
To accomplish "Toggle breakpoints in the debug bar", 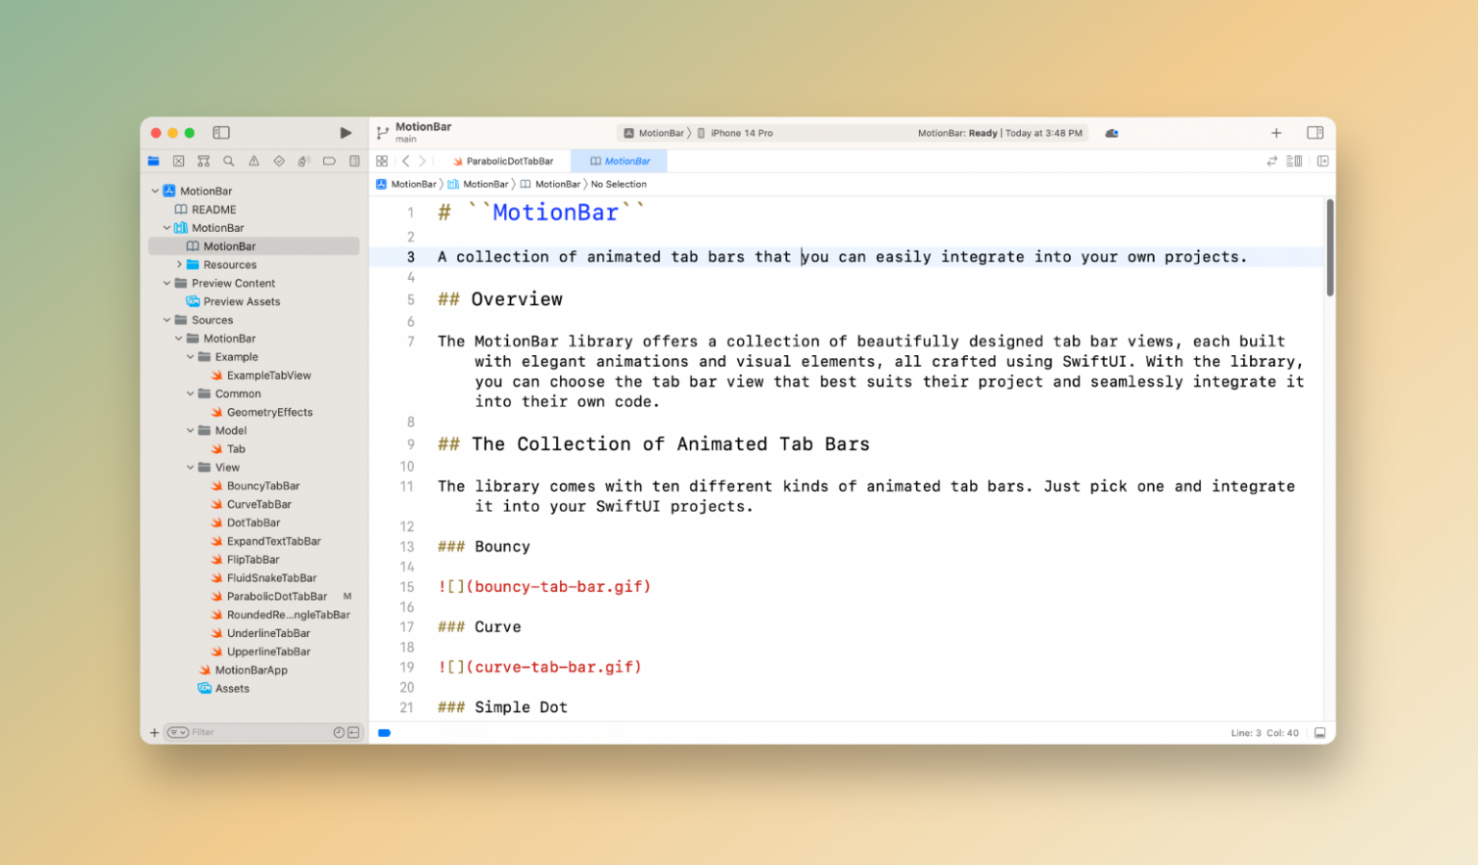I will tap(384, 732).
